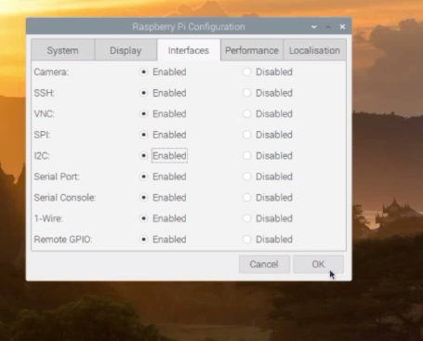
Task: Go to the Performance tab
Action: (x=252, y=50)
